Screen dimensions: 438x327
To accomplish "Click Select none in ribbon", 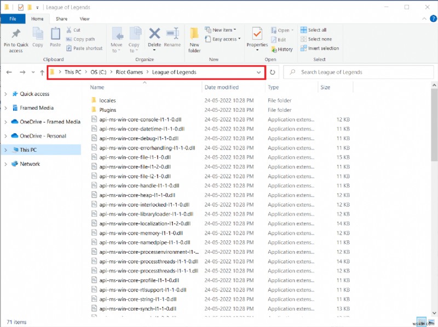I will pyautogui.click(x=316, y=39).
